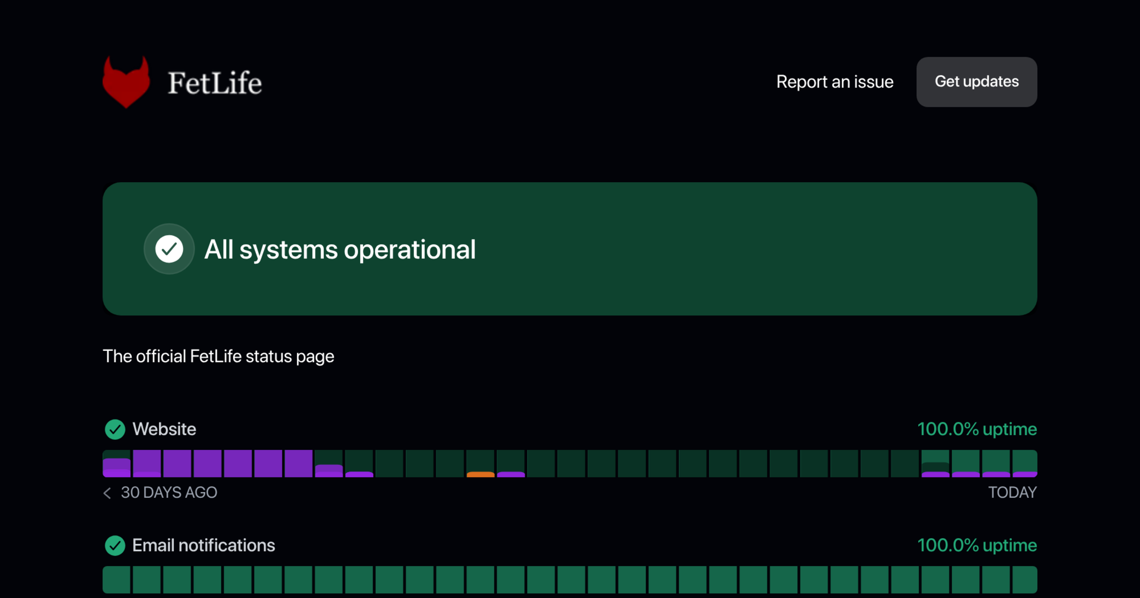Screen dimensions: 1140x598
Task: Click Email notifications 100.0% uptime value
Action: (x=977, y=545)
